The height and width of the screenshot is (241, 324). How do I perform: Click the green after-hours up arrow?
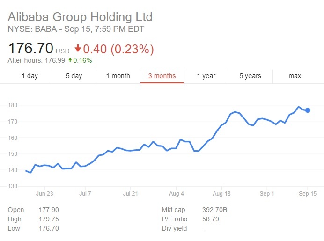click(70, 60)
